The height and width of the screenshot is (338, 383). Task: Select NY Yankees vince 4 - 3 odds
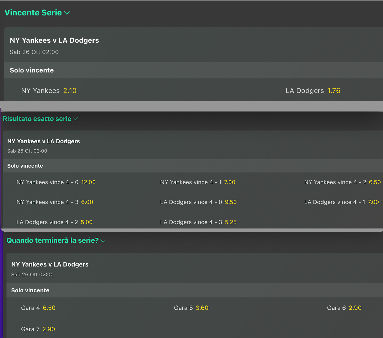coord(87,202)
